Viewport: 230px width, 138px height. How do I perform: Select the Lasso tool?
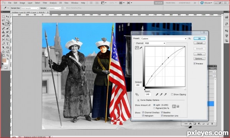click(3, 20)
